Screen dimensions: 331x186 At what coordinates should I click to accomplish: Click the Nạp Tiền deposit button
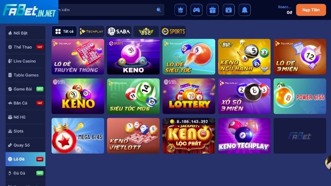311,10
